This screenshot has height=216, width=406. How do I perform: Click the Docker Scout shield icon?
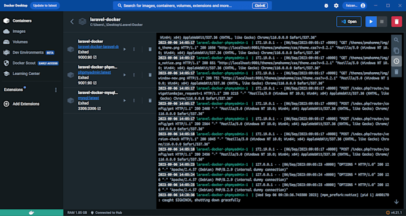click(x=6, y=63)
